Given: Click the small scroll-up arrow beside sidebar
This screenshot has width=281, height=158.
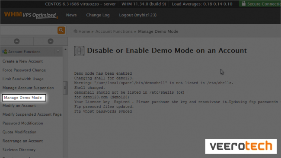Looking at the screenshot, I should 65,49.
